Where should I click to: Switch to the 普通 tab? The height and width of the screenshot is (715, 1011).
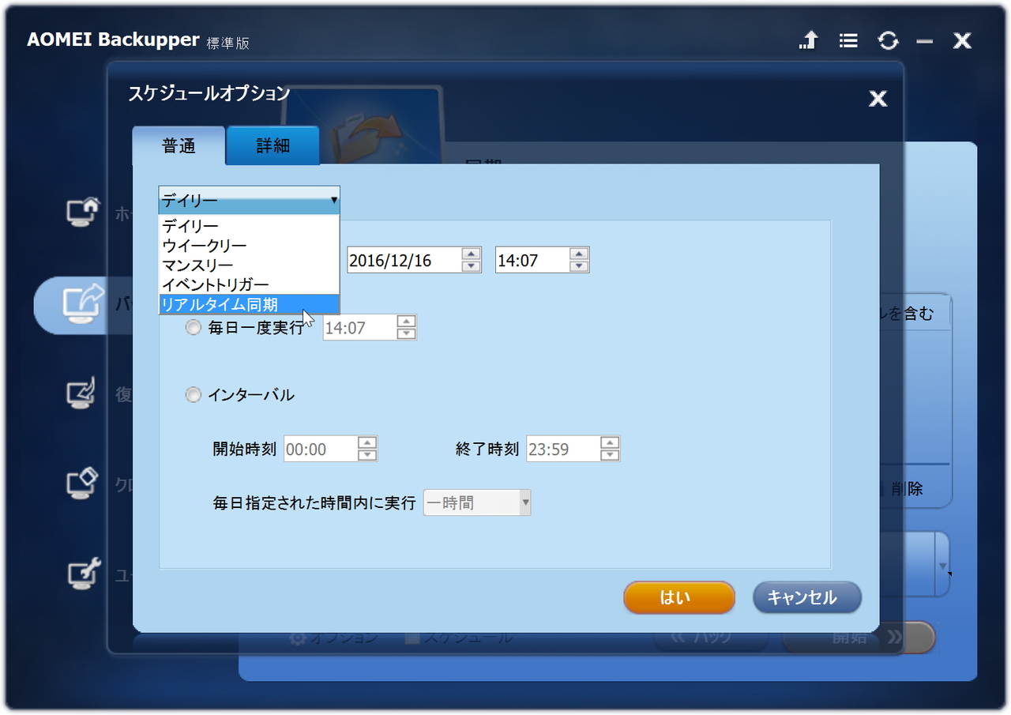tap(179, 145)
